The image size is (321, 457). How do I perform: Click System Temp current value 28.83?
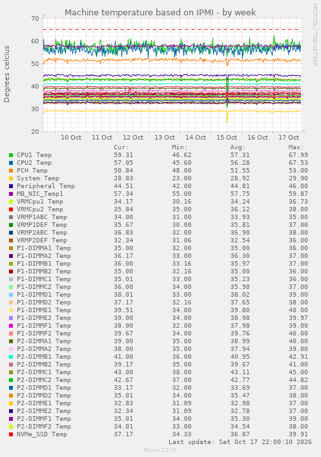(123, 178)
